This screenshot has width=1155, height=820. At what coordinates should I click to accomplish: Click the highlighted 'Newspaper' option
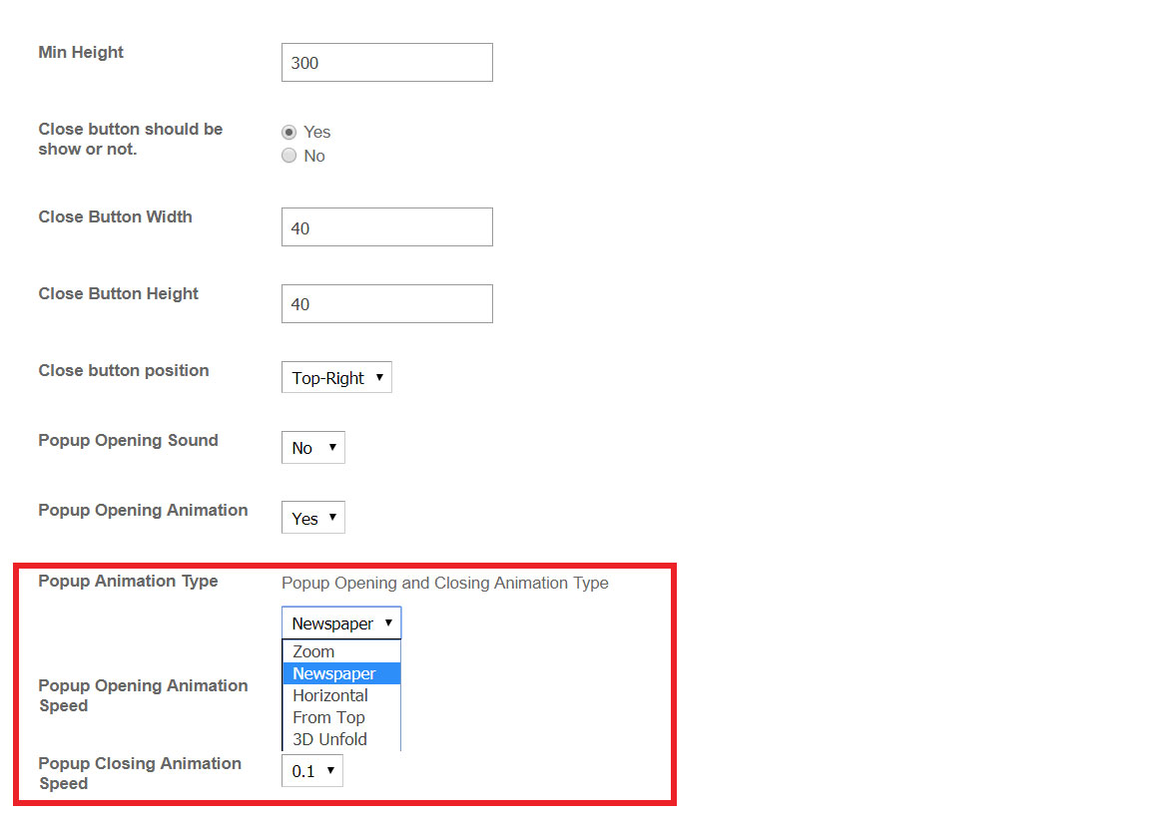(x=334, y=673)
